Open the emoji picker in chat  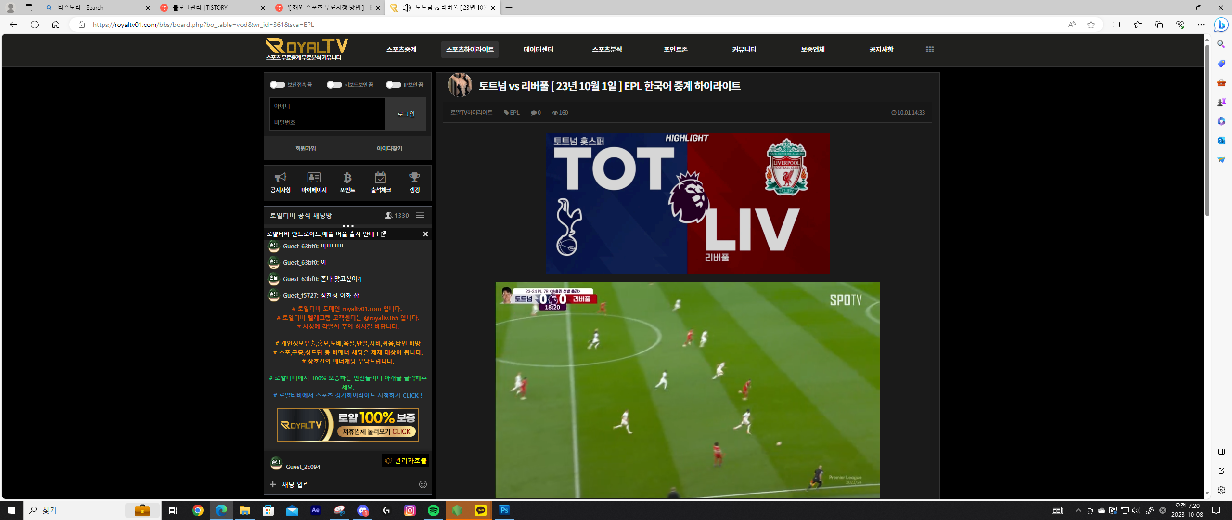(x=423, y=484)
